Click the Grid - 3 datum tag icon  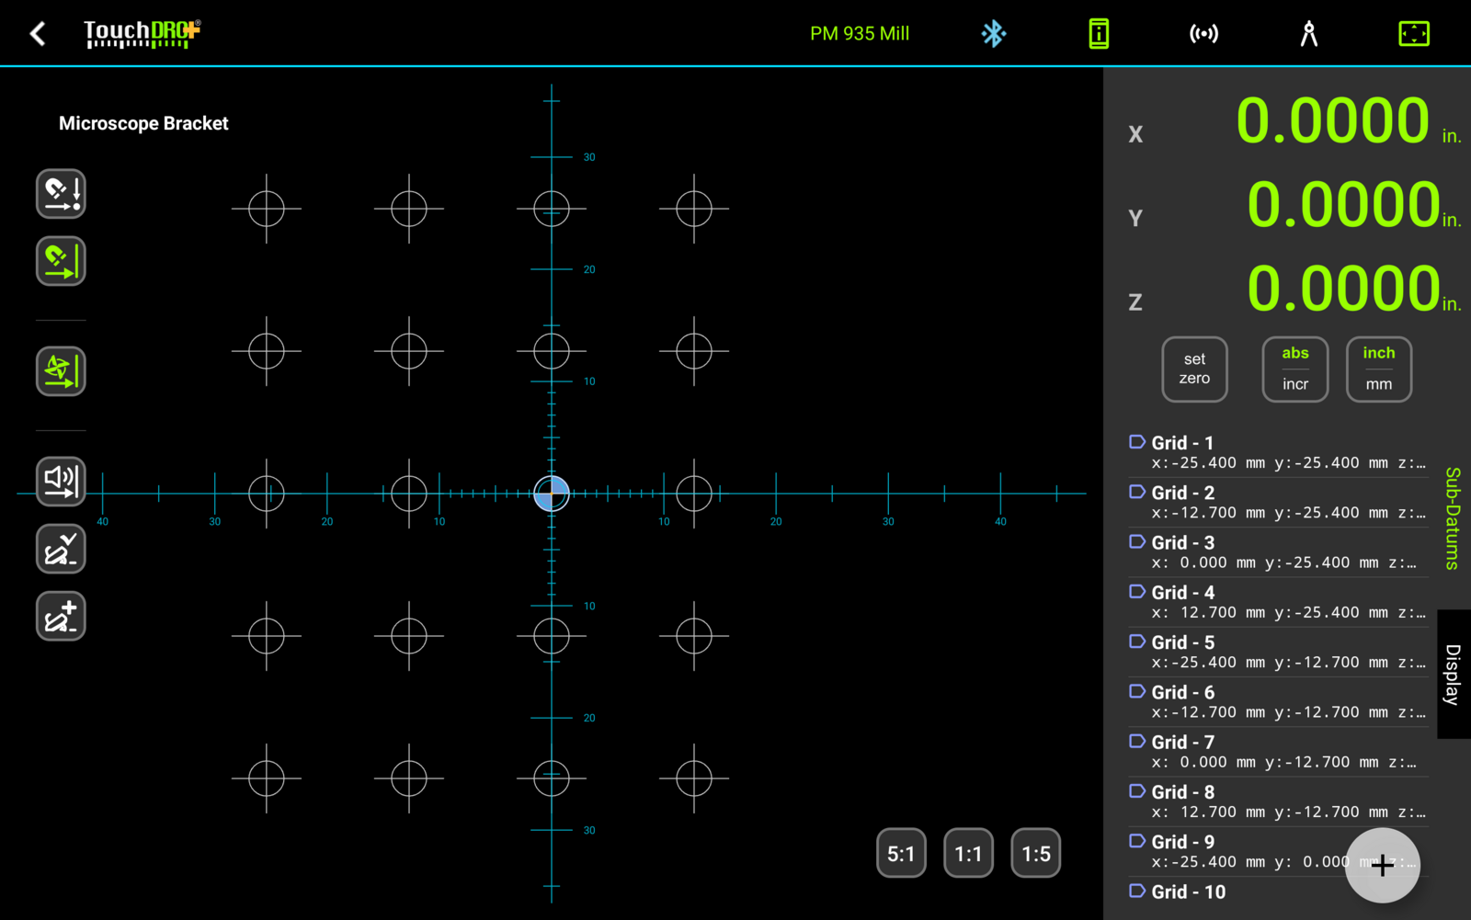pyautogui.click(x=1137, y=541)
